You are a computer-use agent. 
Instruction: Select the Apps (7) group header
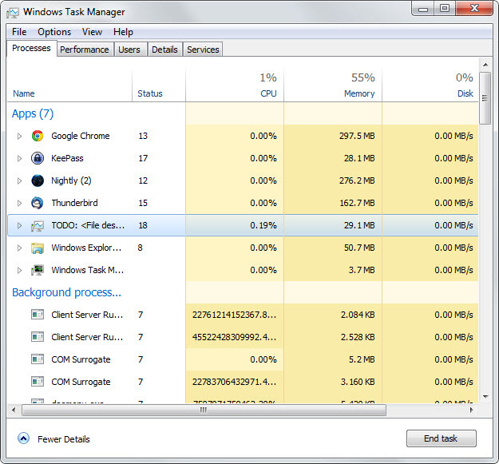pyautogui.click(x=33, y=113)
